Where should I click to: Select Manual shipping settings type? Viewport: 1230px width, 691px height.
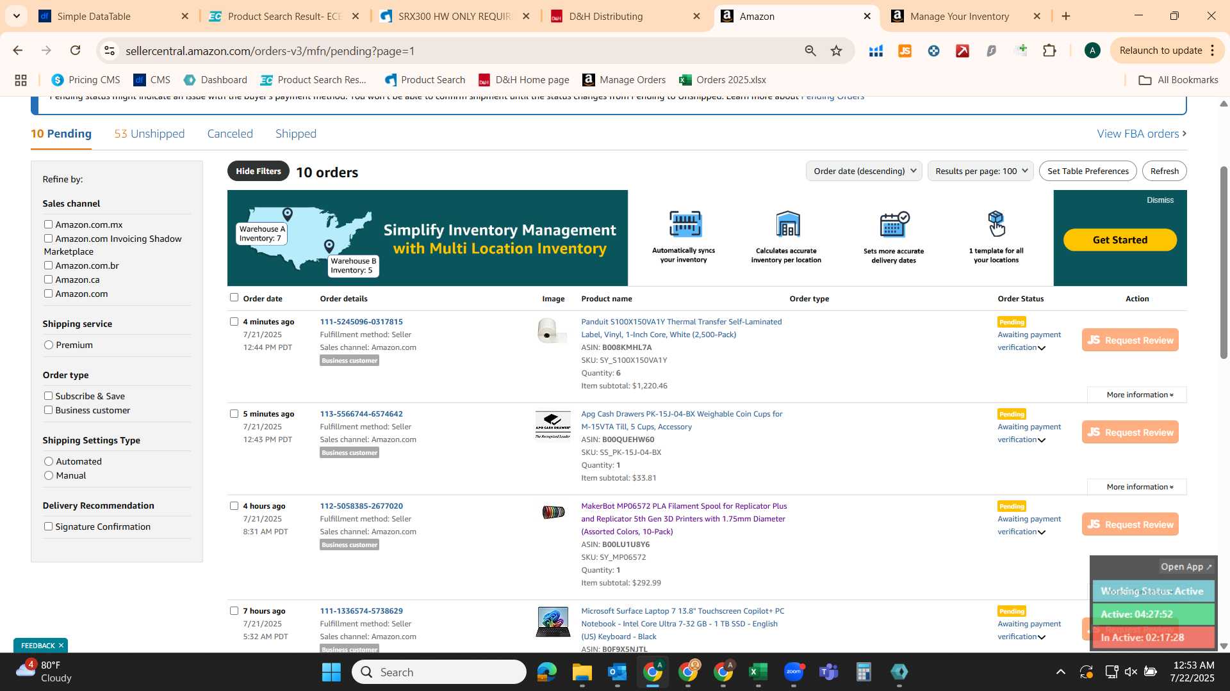(49, 475)
